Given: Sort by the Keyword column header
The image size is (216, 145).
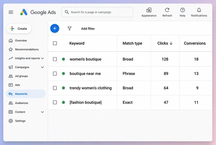Looking at the screenshot, I should tap(77, 43).
